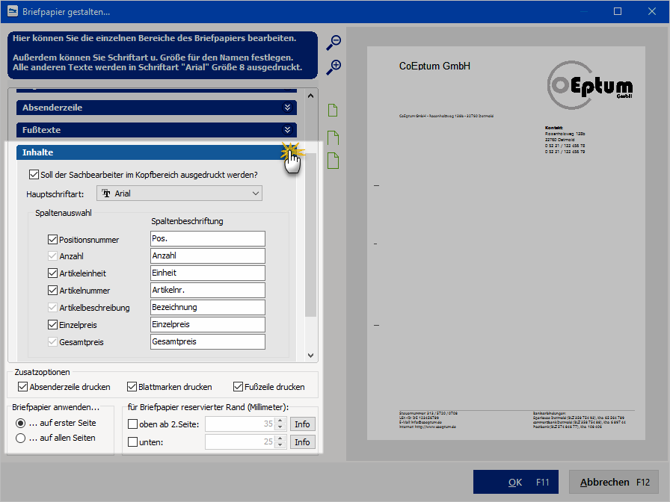This screenshot has height=502, width=670.
Task: Select '... auf erster Seite' radio option
Action: coord(20,423)
